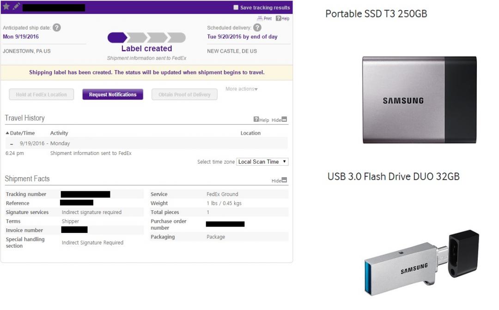Hide the Shipment Facts section
Image resolution: width=499 pixels, height=310 pixels.
(x=280, y=180)
